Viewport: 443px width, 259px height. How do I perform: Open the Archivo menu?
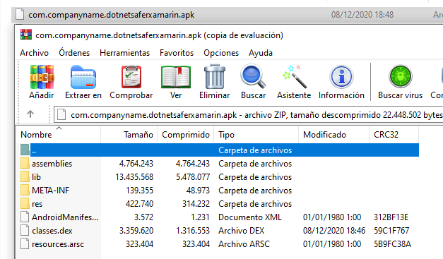point(34,53)
